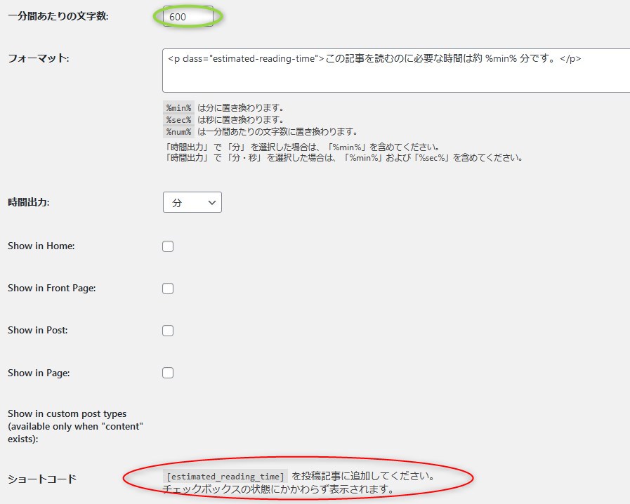Click the %sec% code tag
The width and height of the screenshot is (630, 504).
coord(179,119)
